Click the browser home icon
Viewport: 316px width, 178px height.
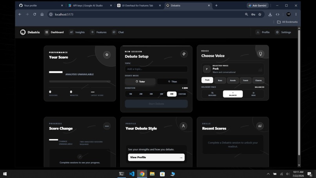[42, 15]
